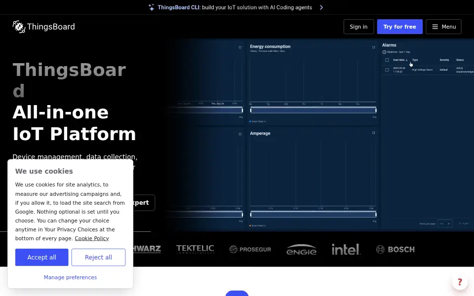Click the Active Unacknowledged status cell

point(465,70)
